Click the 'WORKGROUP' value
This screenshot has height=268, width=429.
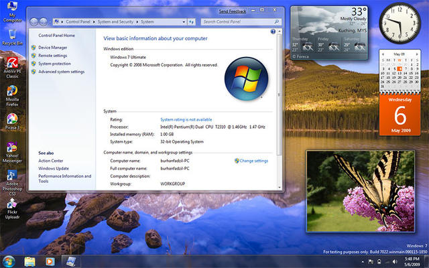pyautogui.click(x=173, y=184)
